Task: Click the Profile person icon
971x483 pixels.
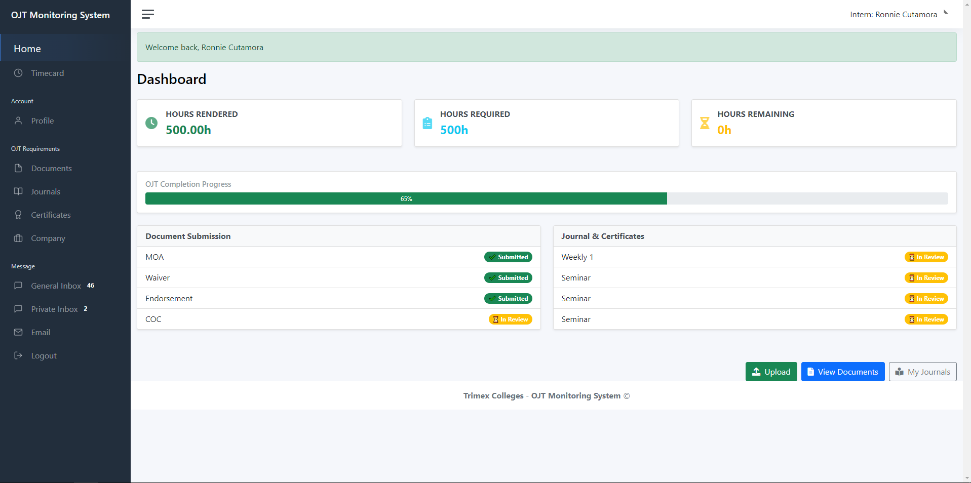Action: (x=18, y=120)
